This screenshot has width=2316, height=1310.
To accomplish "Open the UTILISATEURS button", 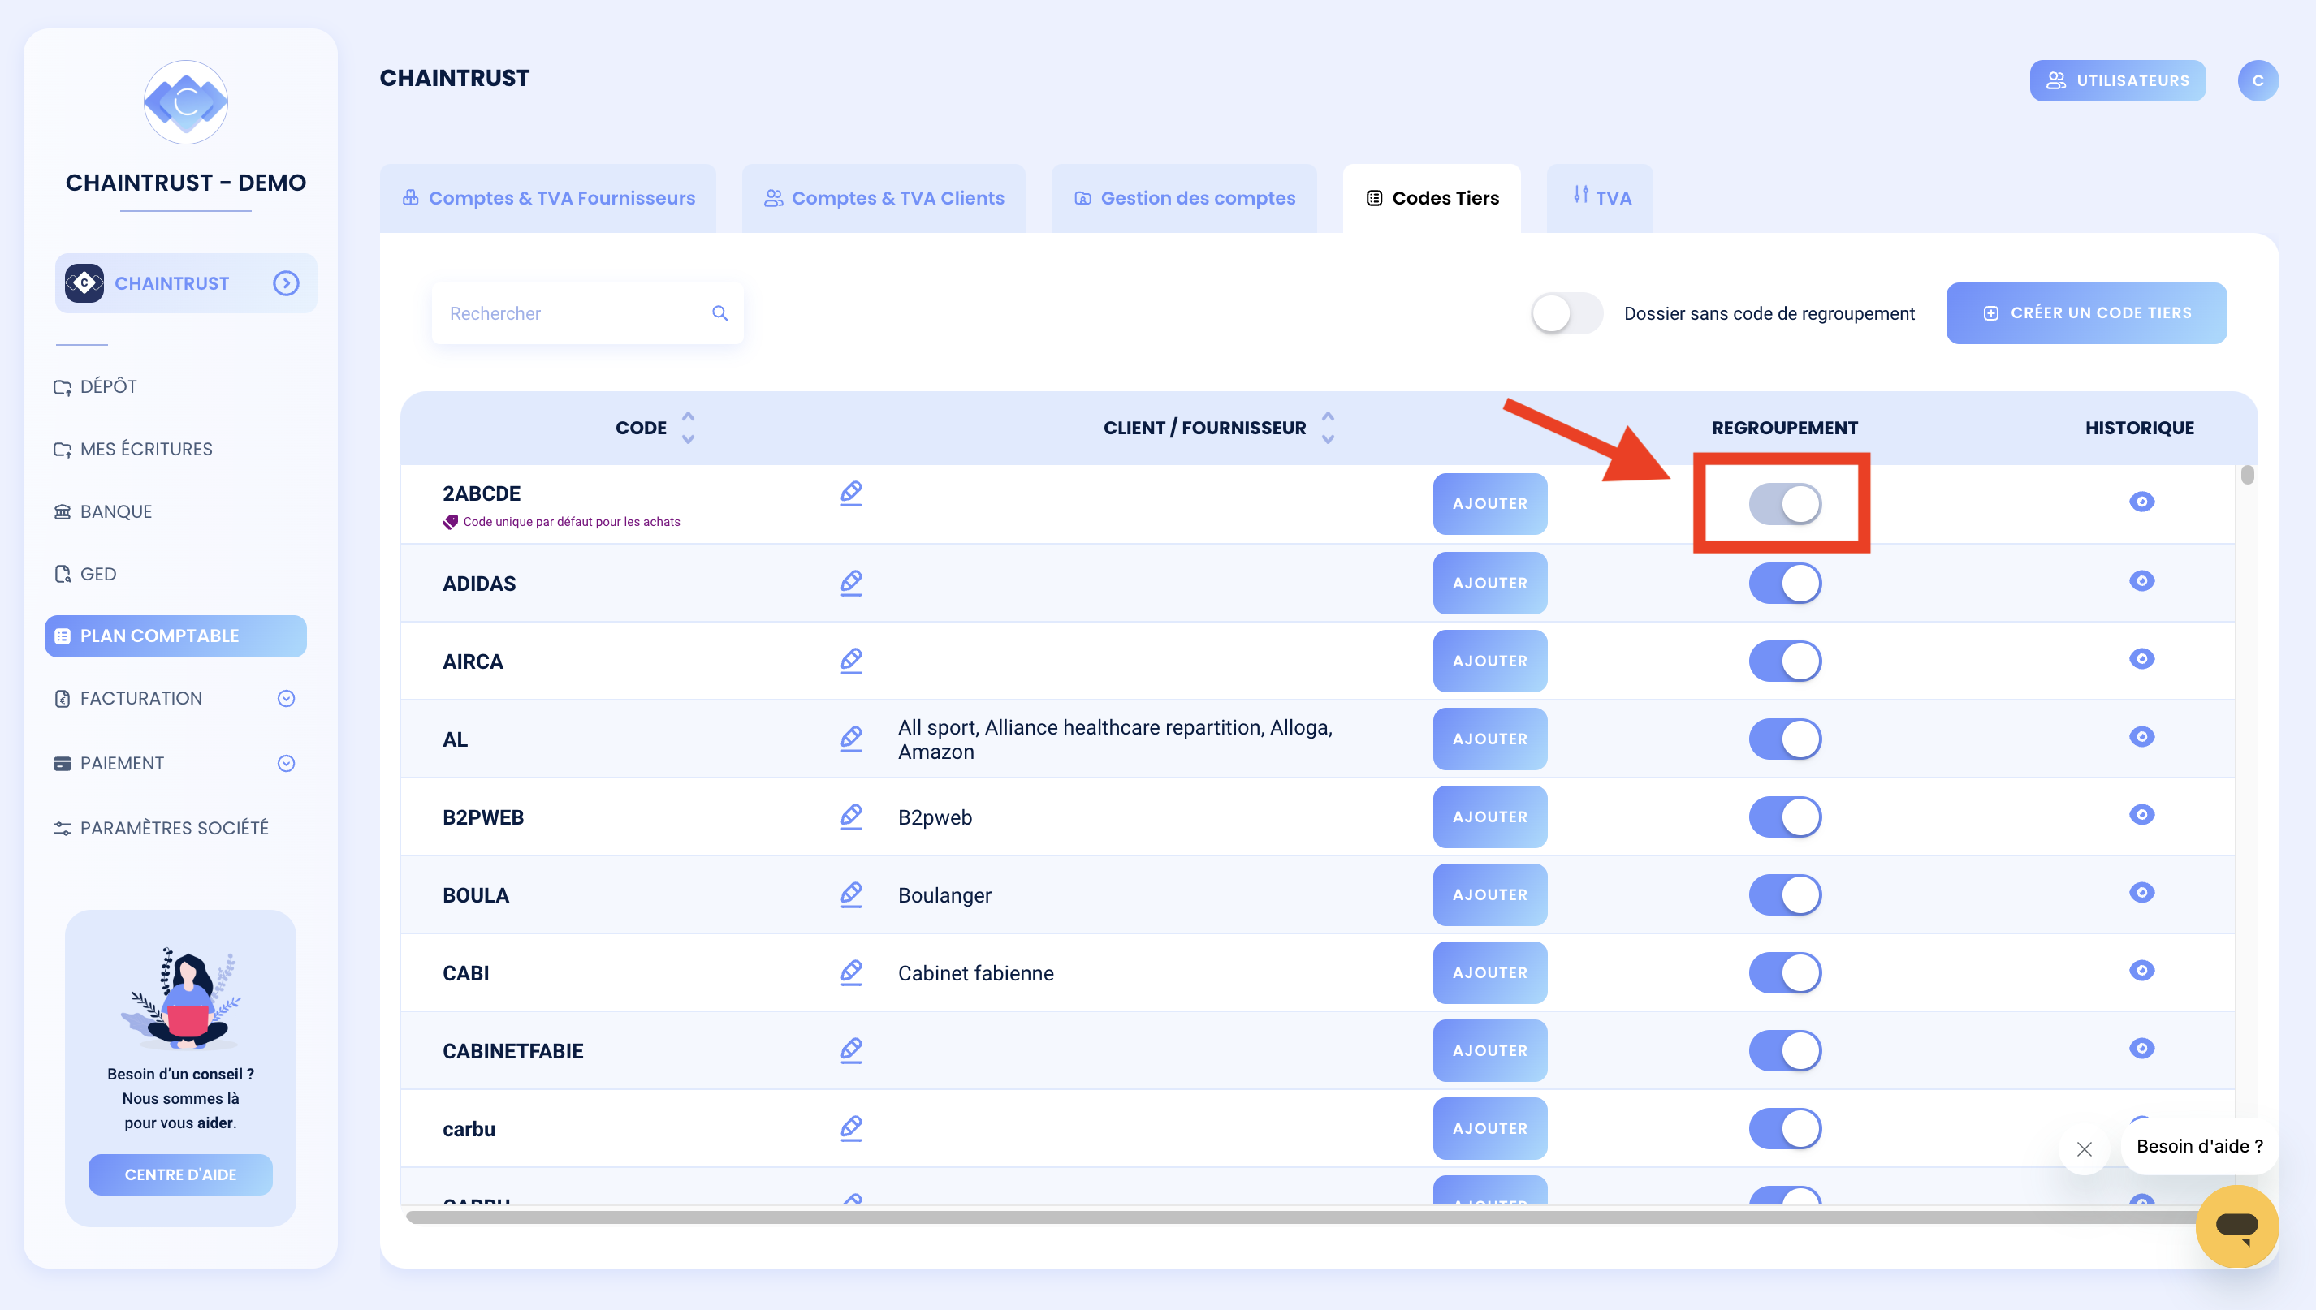I will pos(2117,80).
